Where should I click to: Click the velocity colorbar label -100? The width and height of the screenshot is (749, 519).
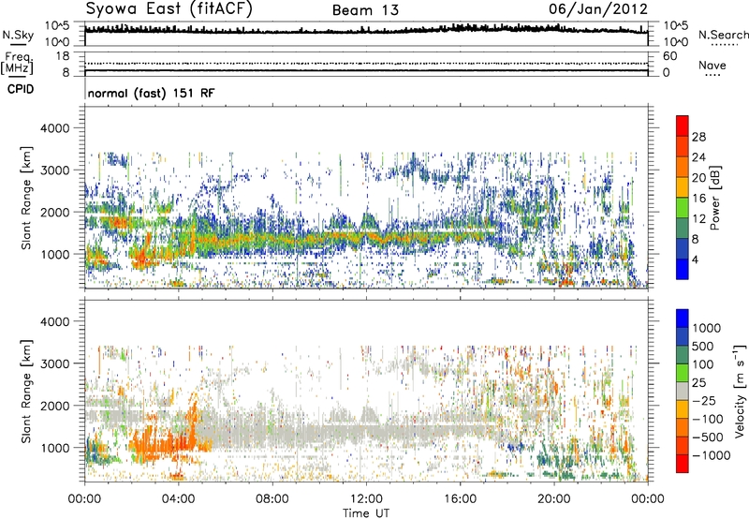coord(708,419)
